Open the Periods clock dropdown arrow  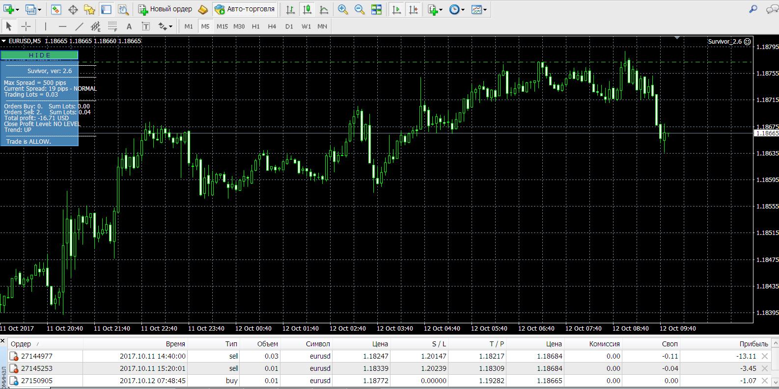pyautogui.click(x=463, y=9)
